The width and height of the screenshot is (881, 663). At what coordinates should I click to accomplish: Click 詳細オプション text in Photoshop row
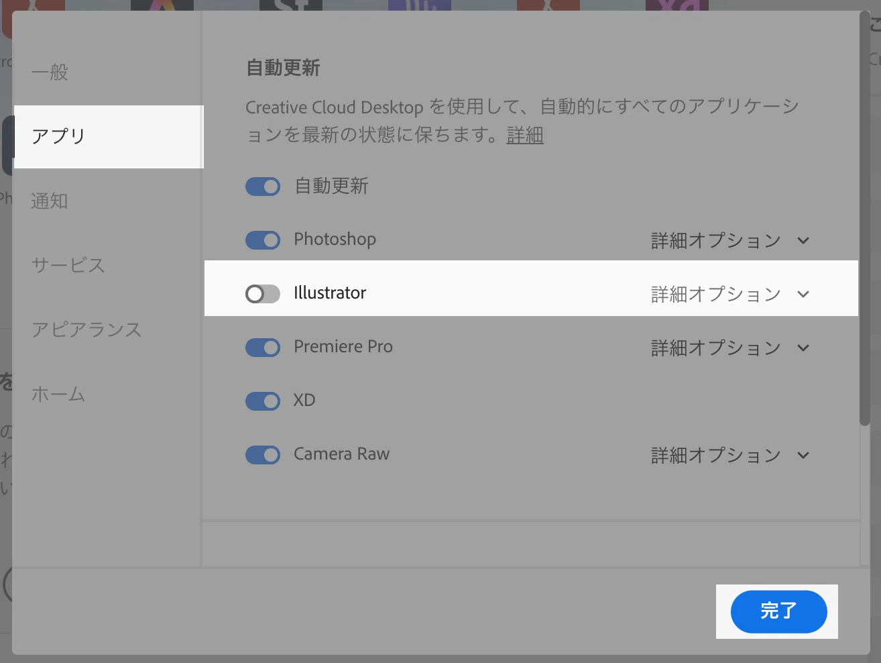[716, 240]
